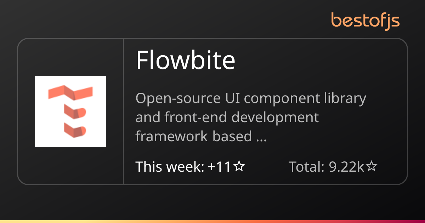Viewport: 425px width, 223px height.
Task: Click the middle shape of the Flowbite logo
Action: [74, 113]
